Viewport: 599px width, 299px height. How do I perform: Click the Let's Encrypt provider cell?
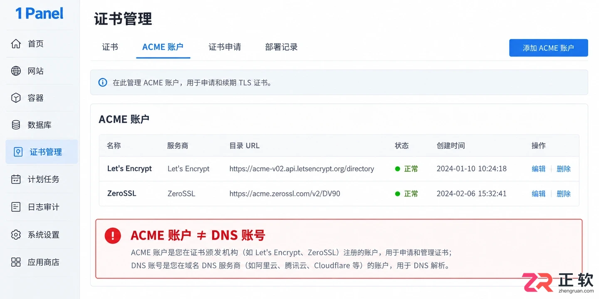[x=188, y=169]
